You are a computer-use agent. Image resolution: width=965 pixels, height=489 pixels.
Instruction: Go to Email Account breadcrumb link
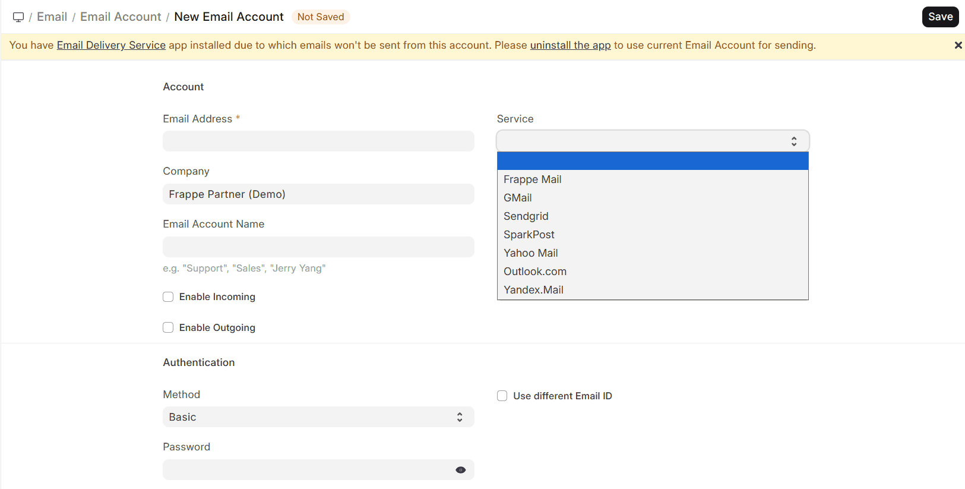[x=121, y=17]
